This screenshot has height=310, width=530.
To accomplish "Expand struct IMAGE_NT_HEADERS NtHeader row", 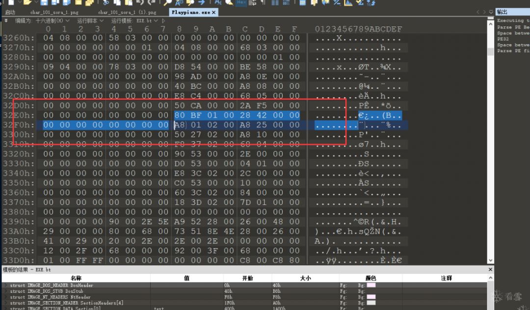I will (x=5, y=297).
